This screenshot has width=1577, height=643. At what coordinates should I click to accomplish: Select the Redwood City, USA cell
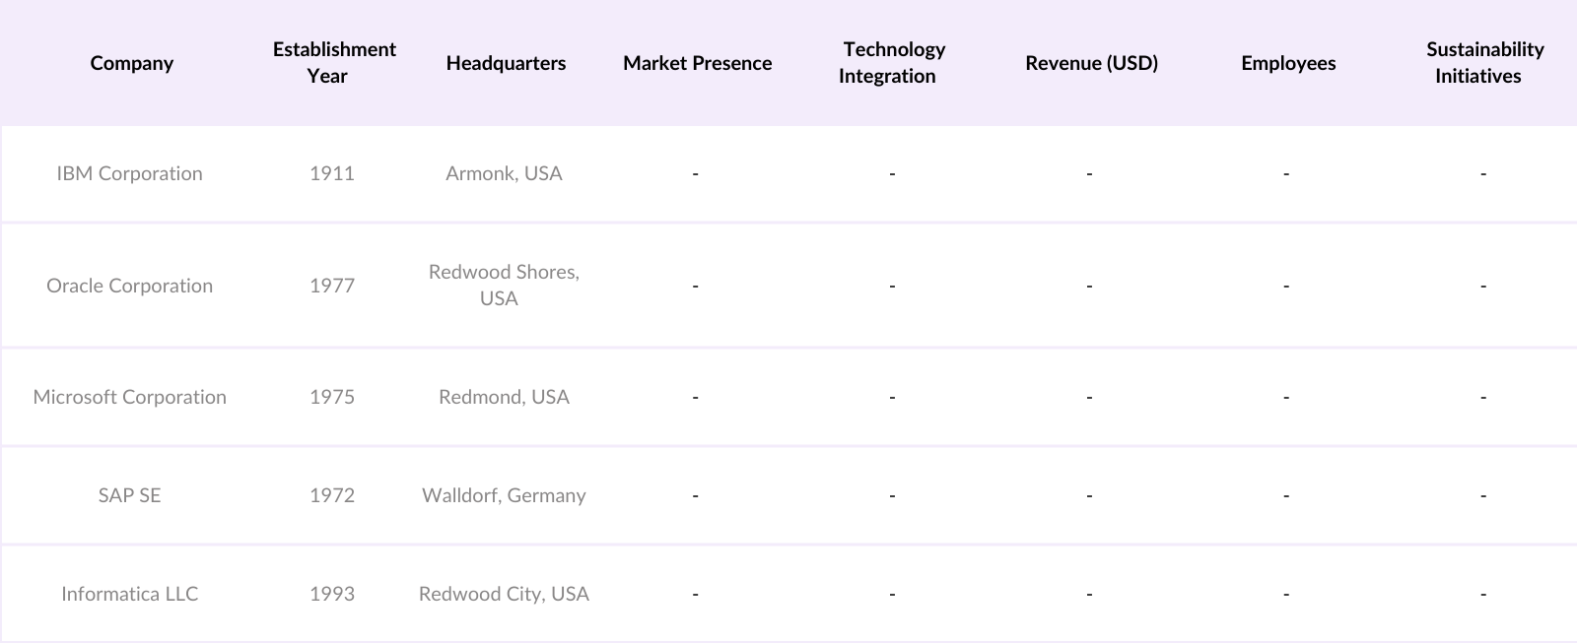[x=504, y=594]
